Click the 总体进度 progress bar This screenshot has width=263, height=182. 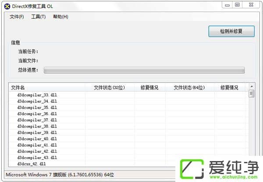pos(144,70)
